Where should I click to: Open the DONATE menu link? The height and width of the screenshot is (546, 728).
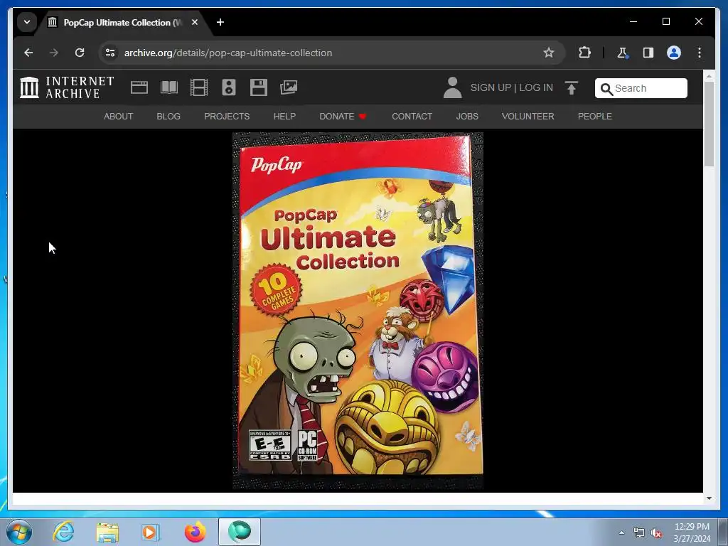(x=343, y=116)
